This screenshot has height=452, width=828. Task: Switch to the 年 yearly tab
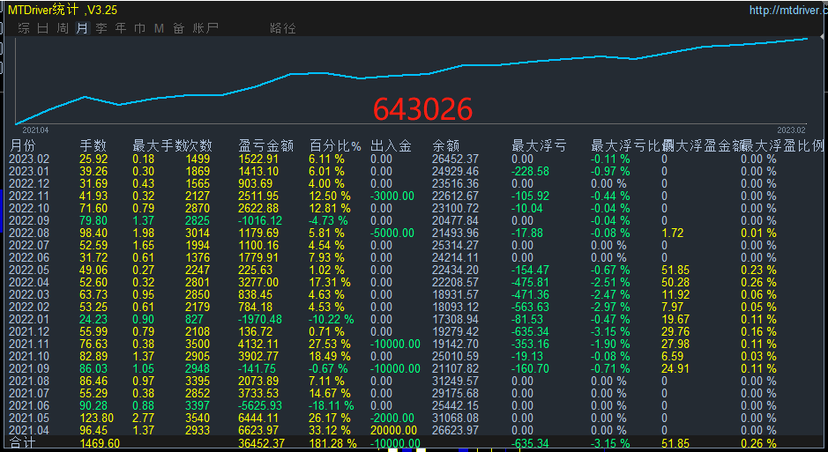point(121,28)
